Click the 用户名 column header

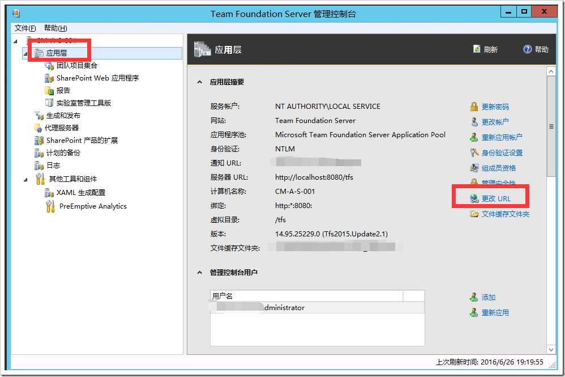(307, 296)
